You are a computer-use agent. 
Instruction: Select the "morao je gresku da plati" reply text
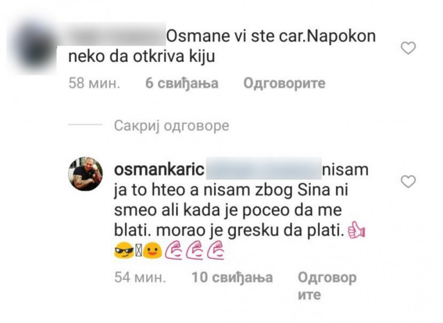click(x=250, y=231)
